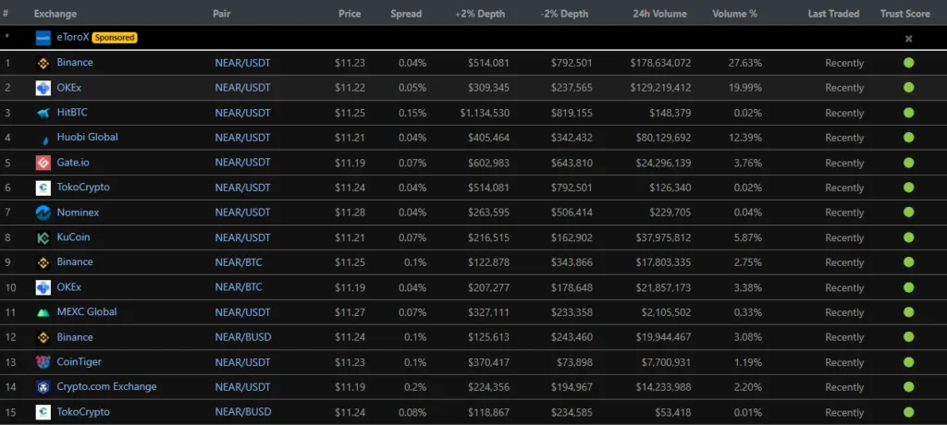
Task: Click the $11.28 price for Nominex
Action: click(x=351, y=212)
